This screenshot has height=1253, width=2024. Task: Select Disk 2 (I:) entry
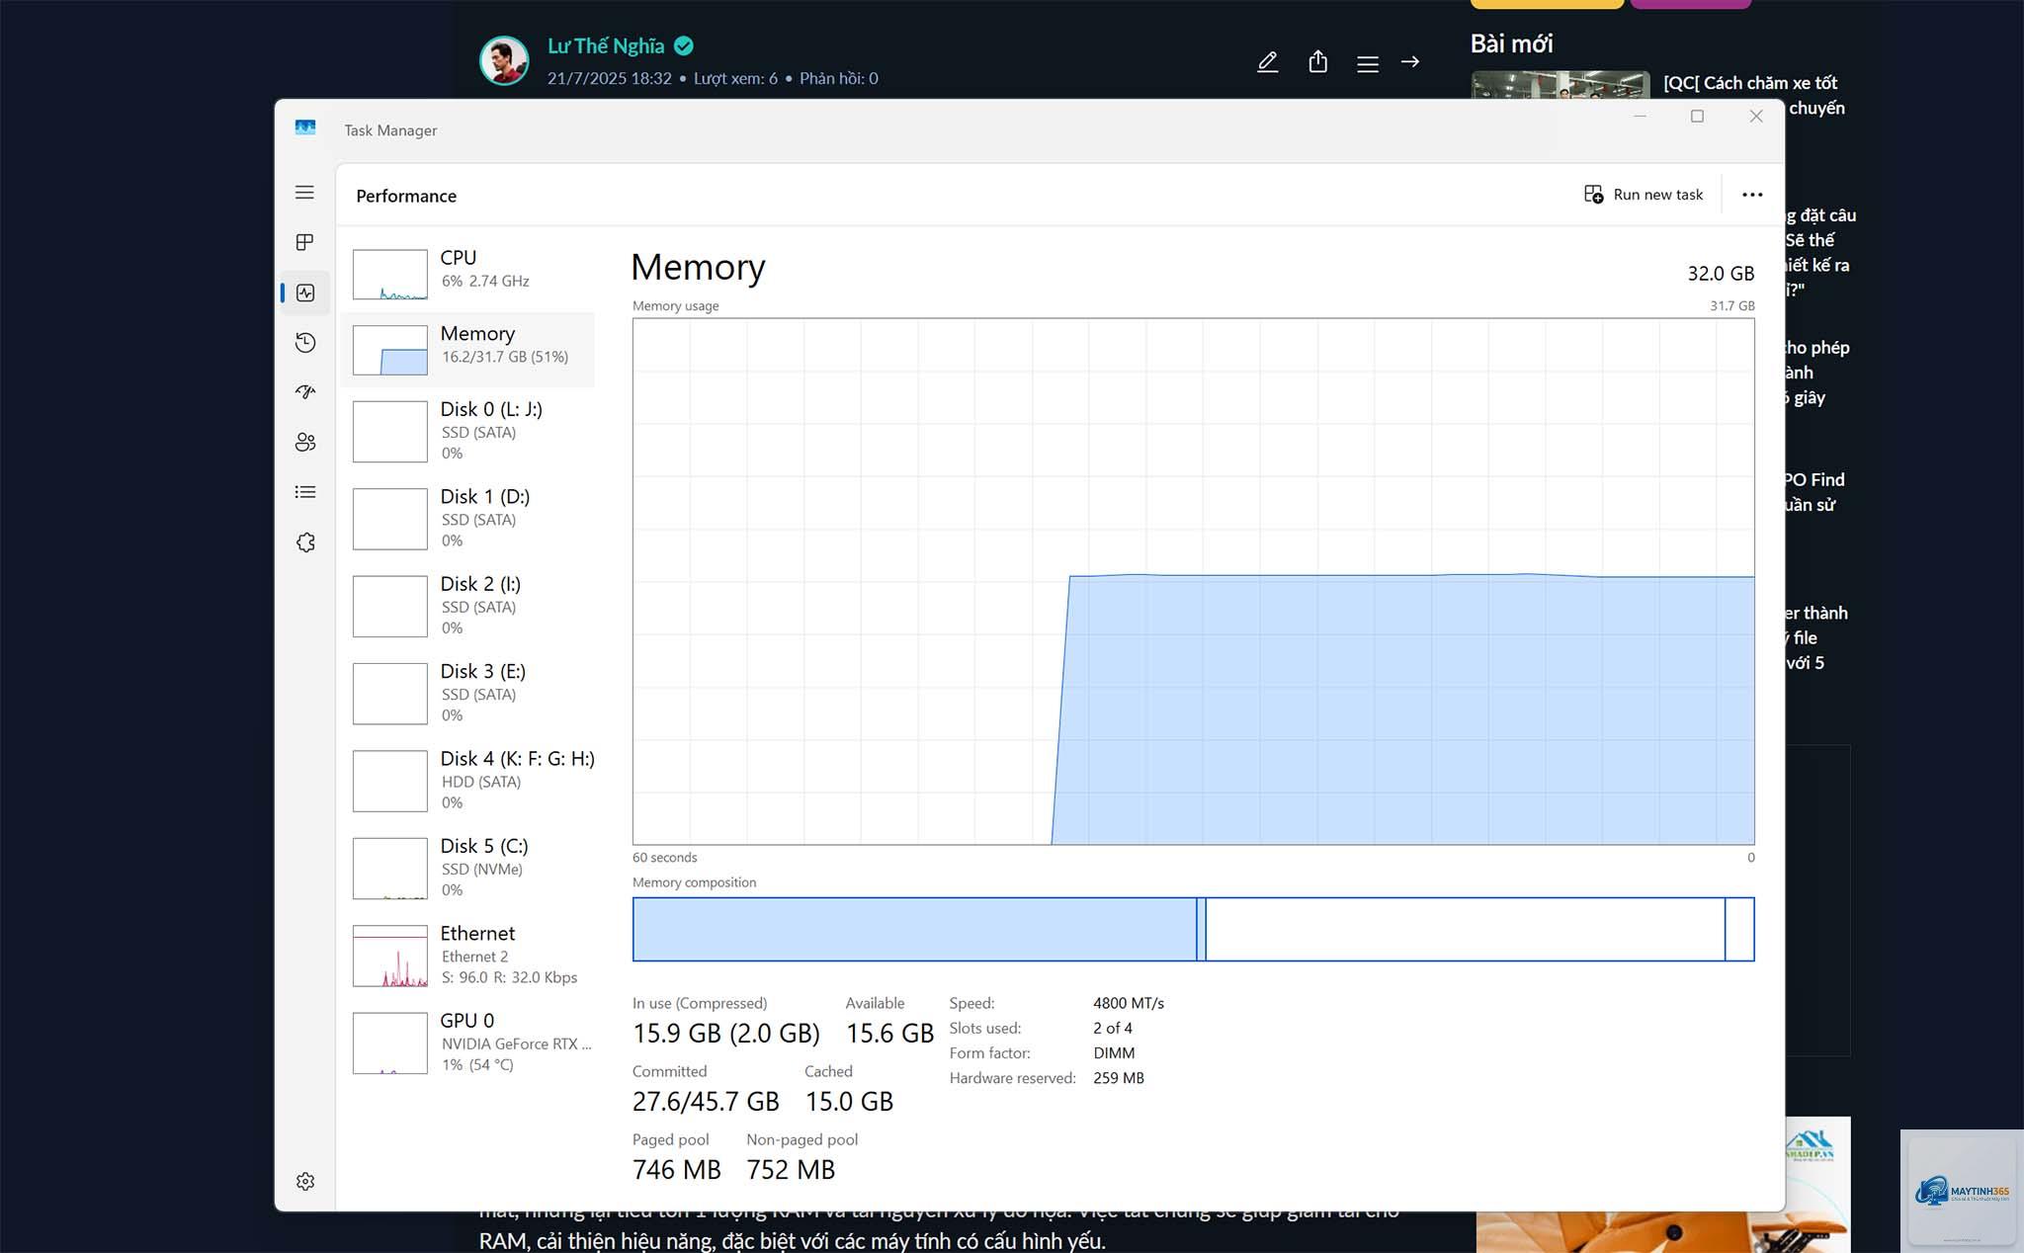467,606
